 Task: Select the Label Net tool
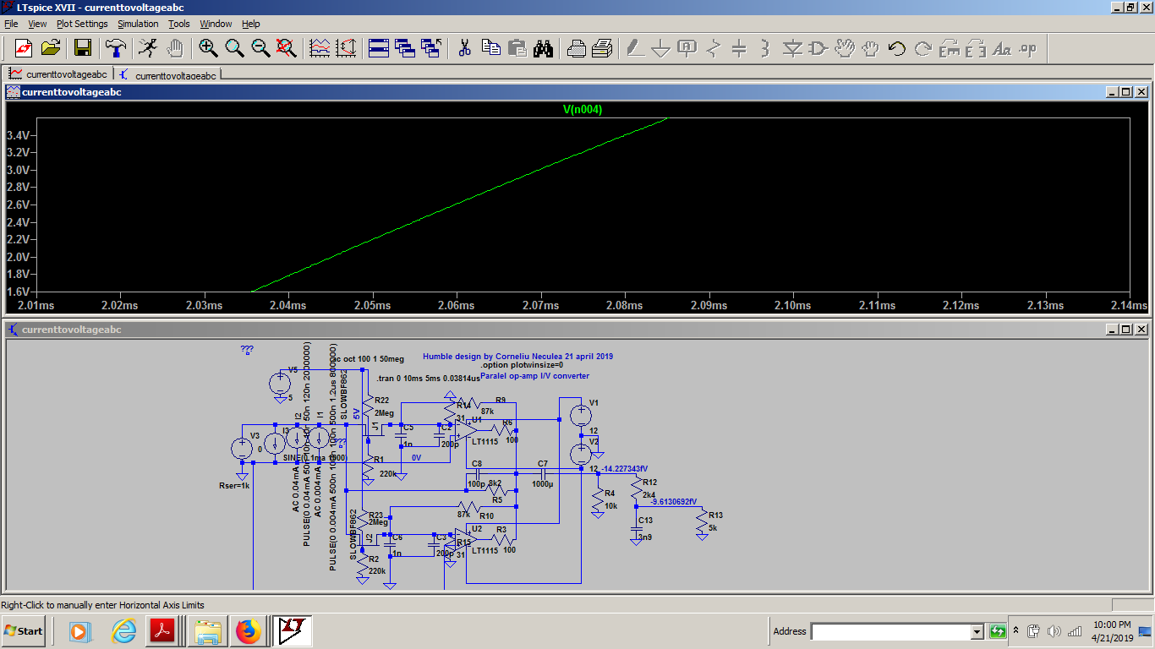tap(687, 48)
